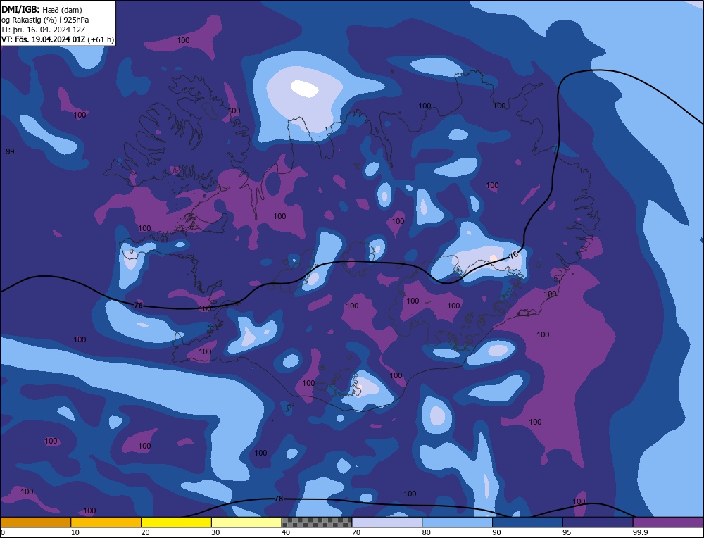Pick the lavender 70–80 legend swatch
The image size is (704, 538).
point(387,523)
